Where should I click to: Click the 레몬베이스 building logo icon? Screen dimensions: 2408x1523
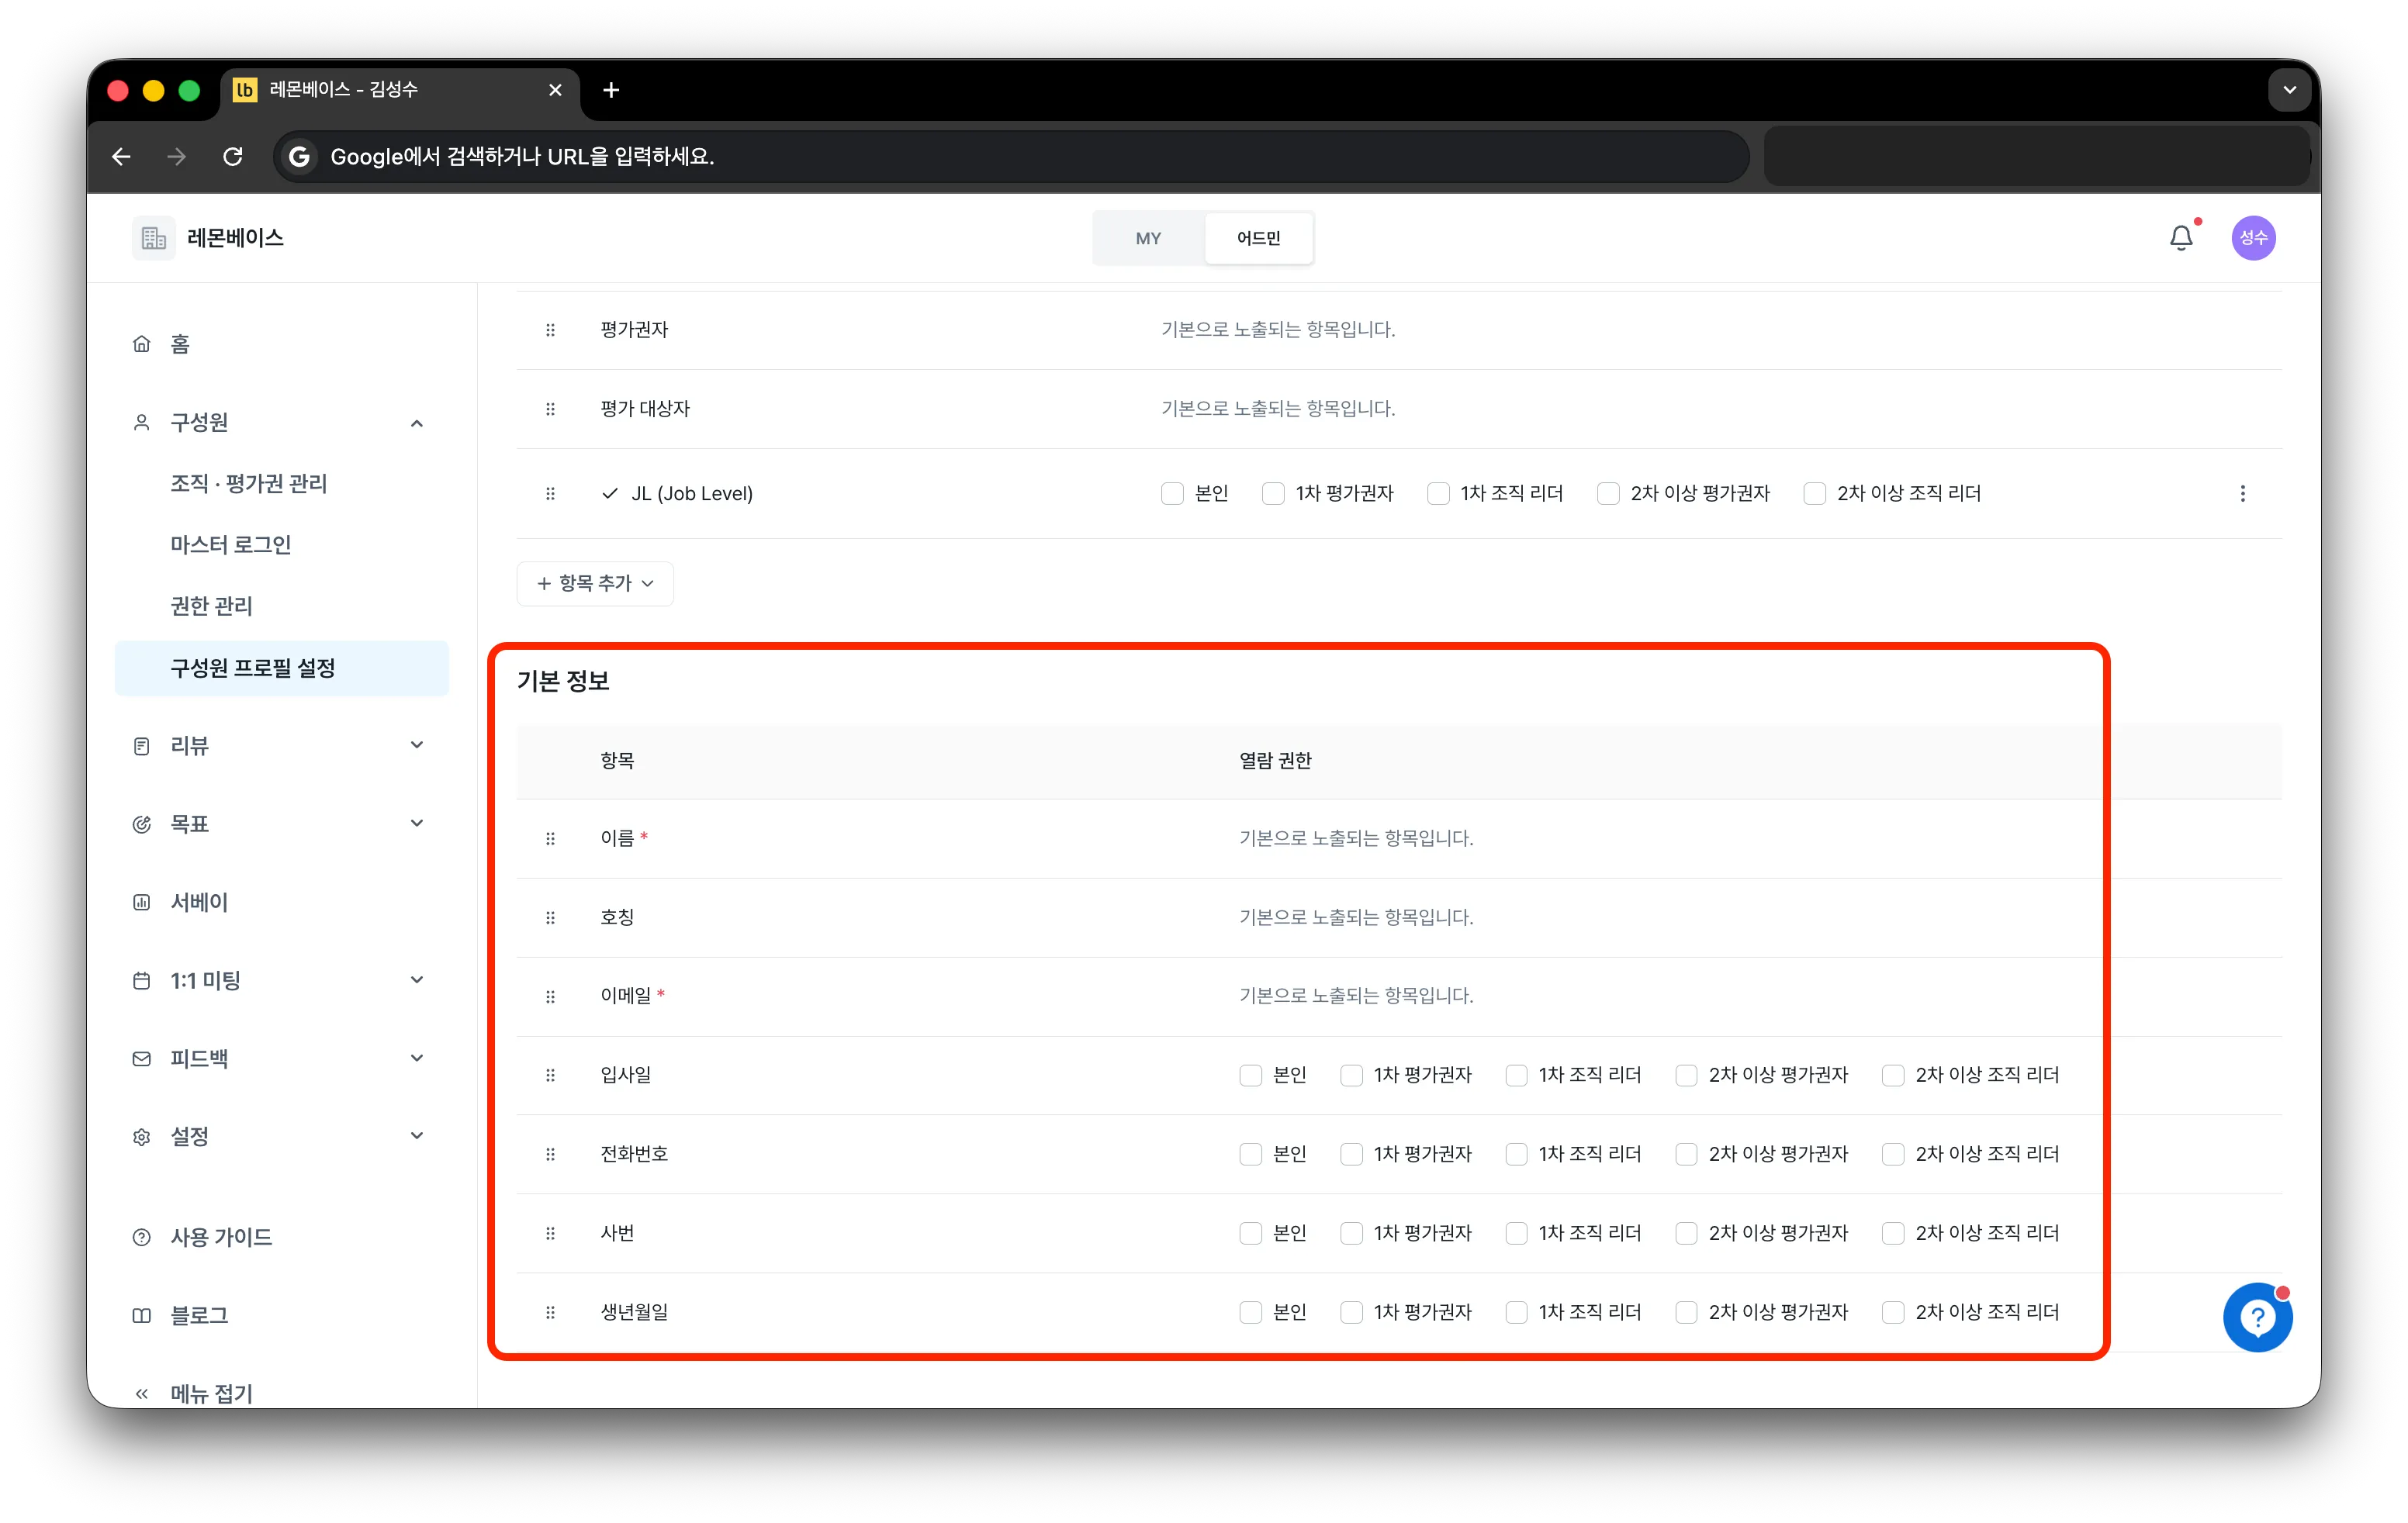tap(153, 238)
